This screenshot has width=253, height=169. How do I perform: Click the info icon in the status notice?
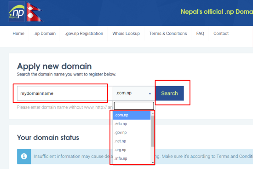[24, 156]
